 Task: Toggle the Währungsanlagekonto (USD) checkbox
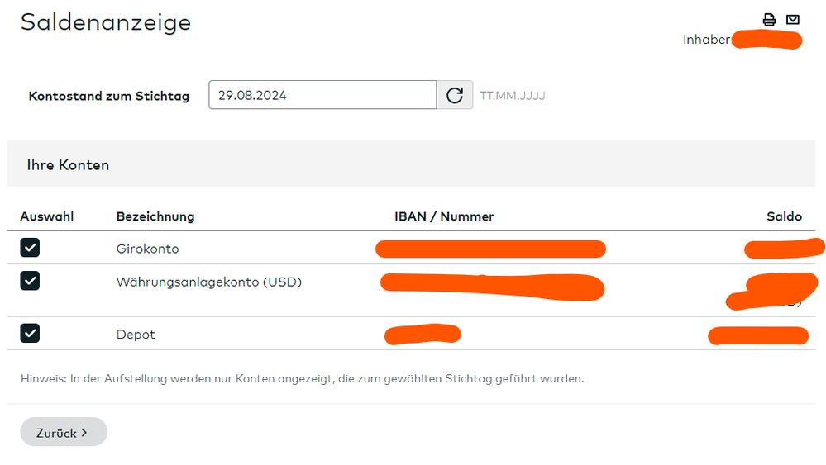pyautogui.click(x=30, y=282)
